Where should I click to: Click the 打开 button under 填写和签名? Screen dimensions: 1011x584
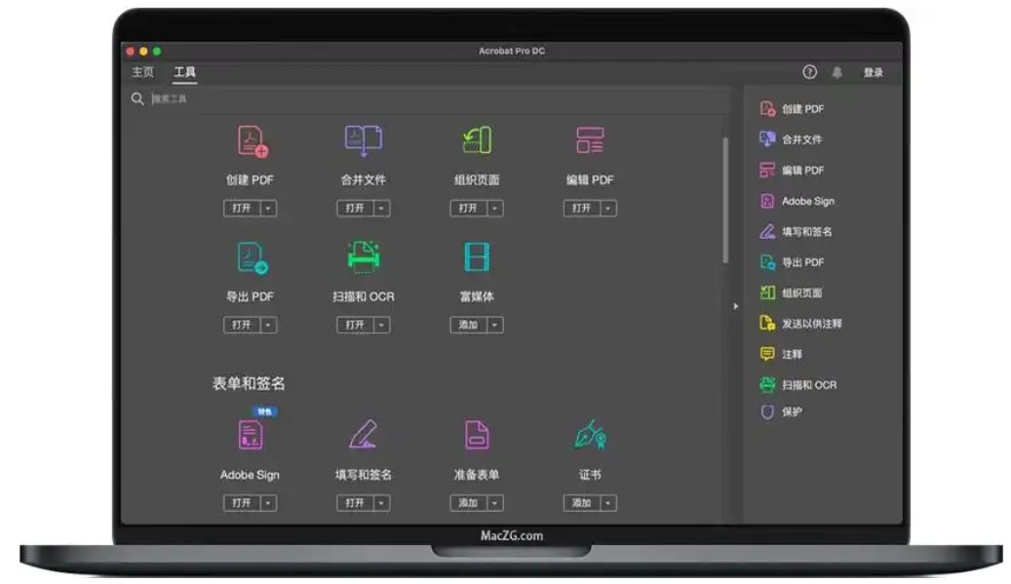[355, 503]
